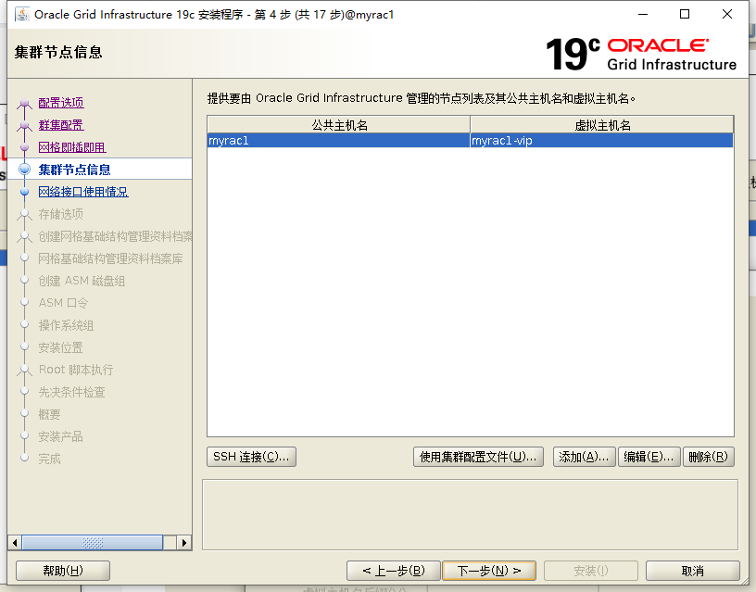This screenshot has width=756, height=592.
Task: Open the 网格即插即用 step link
Action: [x=72, y=147]
